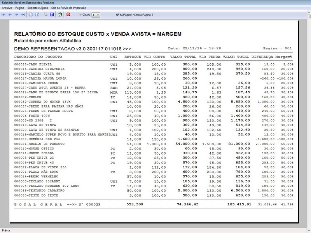This screenshot has height=233, width=311.
Task: Click the next page arrow
Action: tap(16, 15)
